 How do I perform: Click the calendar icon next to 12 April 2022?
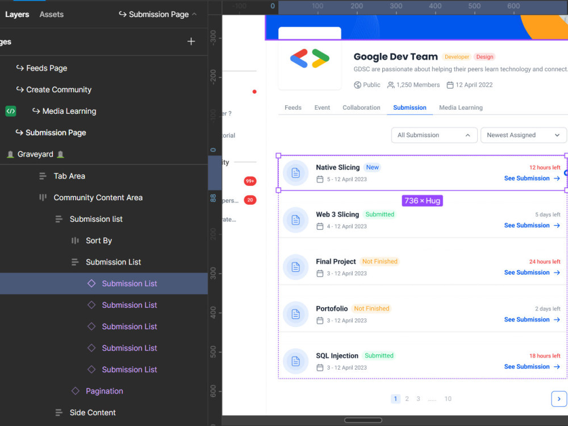click(x=450, y=85)
